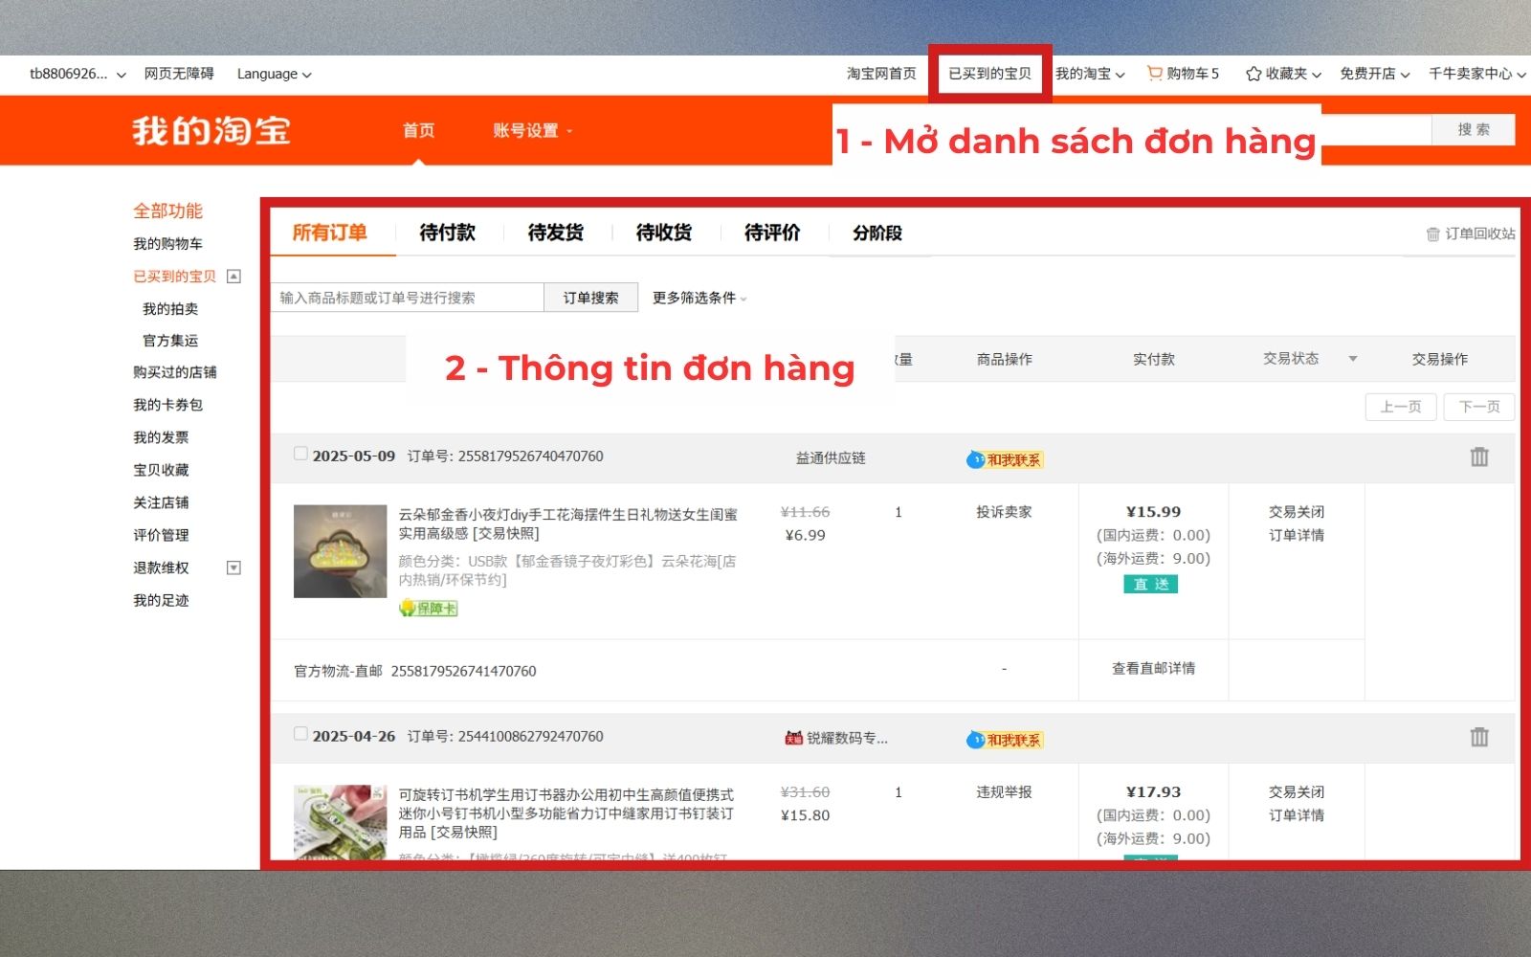Open the green stapler product thumbnail
The width and height of the screenshot is (1531, 957).
click(340, 821)
